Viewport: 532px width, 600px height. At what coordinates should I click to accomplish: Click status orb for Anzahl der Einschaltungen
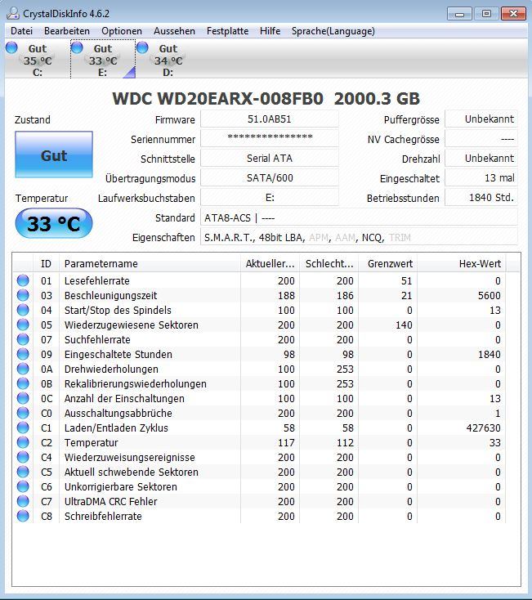[23, 398]
